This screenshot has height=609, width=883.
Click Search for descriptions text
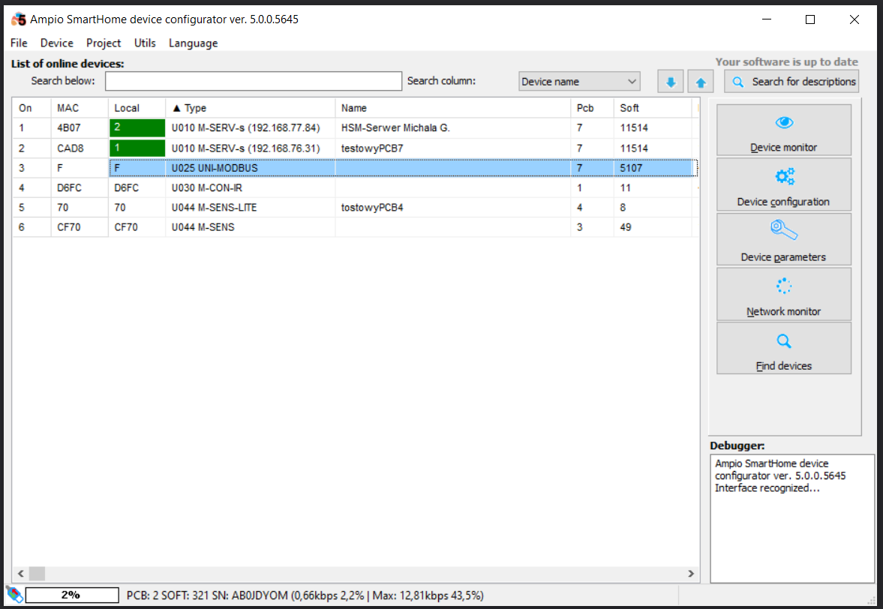coord(803,82)
